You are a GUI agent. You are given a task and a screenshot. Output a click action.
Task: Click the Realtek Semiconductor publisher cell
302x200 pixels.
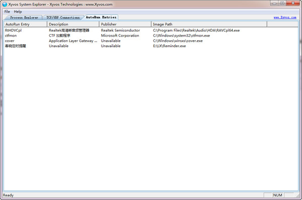(x=120, y=30)
